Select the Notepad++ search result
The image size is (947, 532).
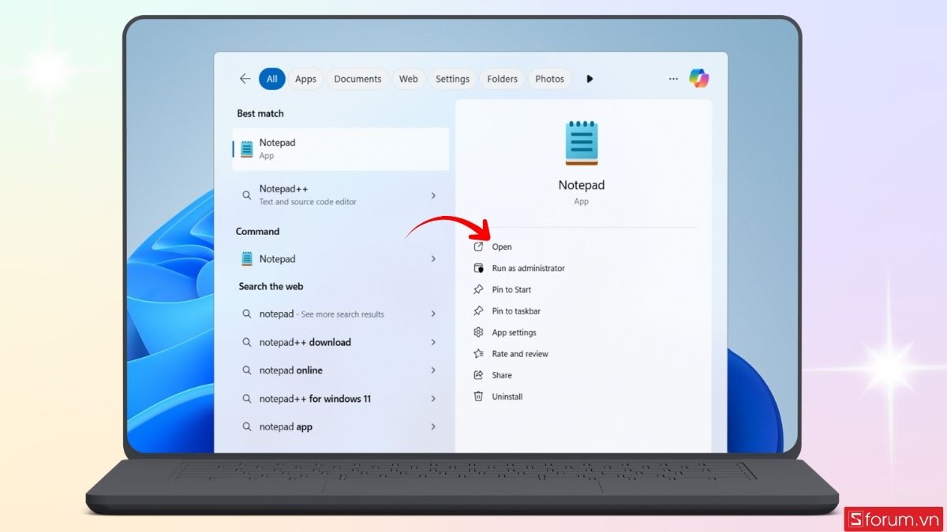341,195
